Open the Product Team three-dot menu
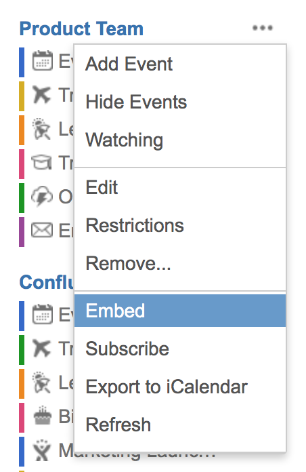This screenshot has width=306, height=472. 263,28
